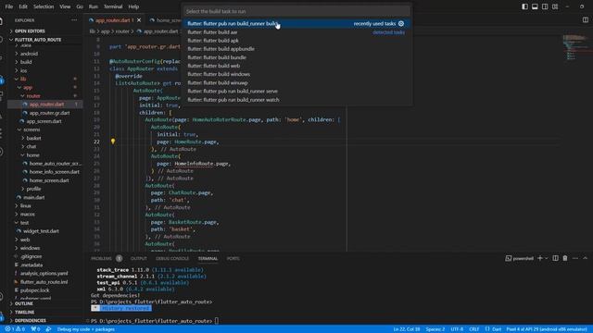Open terminal panel more actions ellipsis
The height and width of the screenshot is (333, 593).
click(575, 258)
